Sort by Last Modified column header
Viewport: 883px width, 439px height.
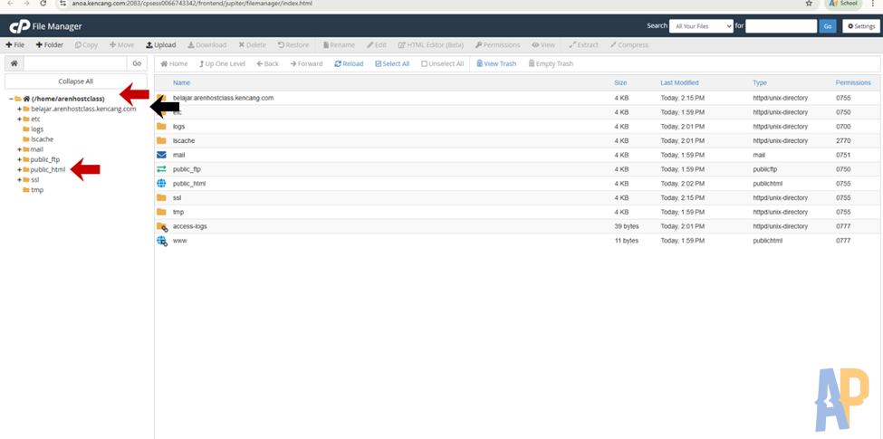(x=679, y=82)
